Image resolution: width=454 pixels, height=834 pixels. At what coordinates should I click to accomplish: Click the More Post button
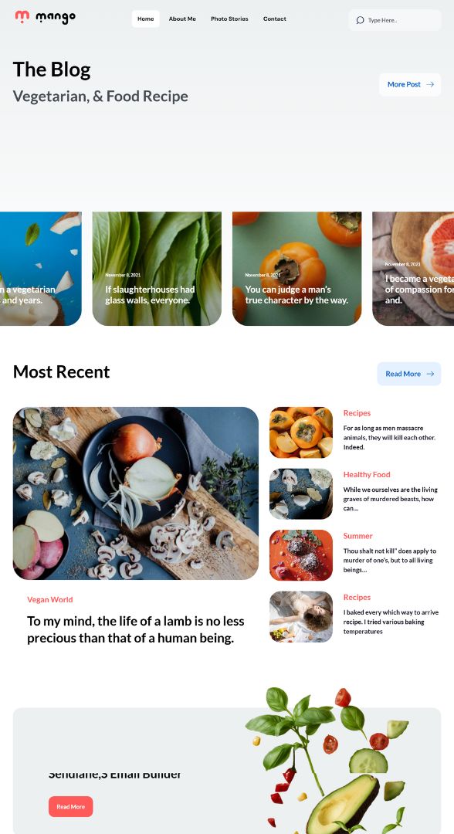pyautogui.click(x=410, y=85)
